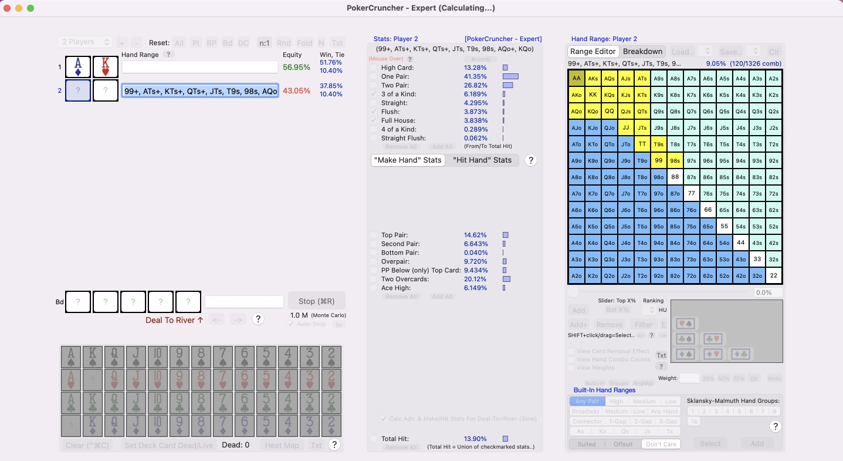This screenshot has height=461, width=843.
Task: Switch to the Range Editor tab
Action: click(x=593, y=52)
